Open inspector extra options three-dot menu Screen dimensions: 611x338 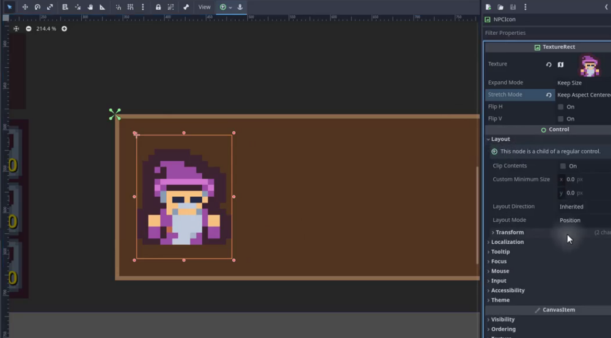tap(525, 7)
